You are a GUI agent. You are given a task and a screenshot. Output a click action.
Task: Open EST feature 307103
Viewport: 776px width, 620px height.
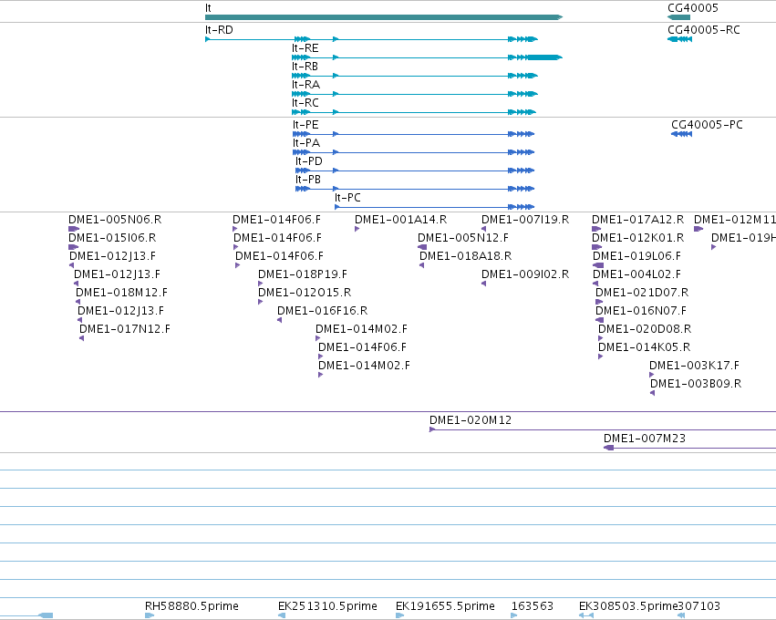click(698, 606)
